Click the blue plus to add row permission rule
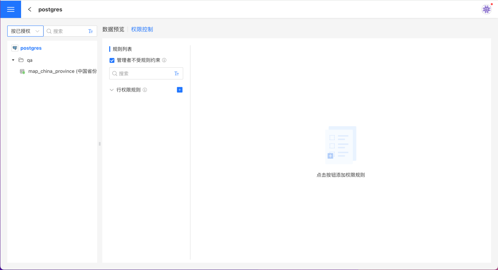 click(179, 90)
